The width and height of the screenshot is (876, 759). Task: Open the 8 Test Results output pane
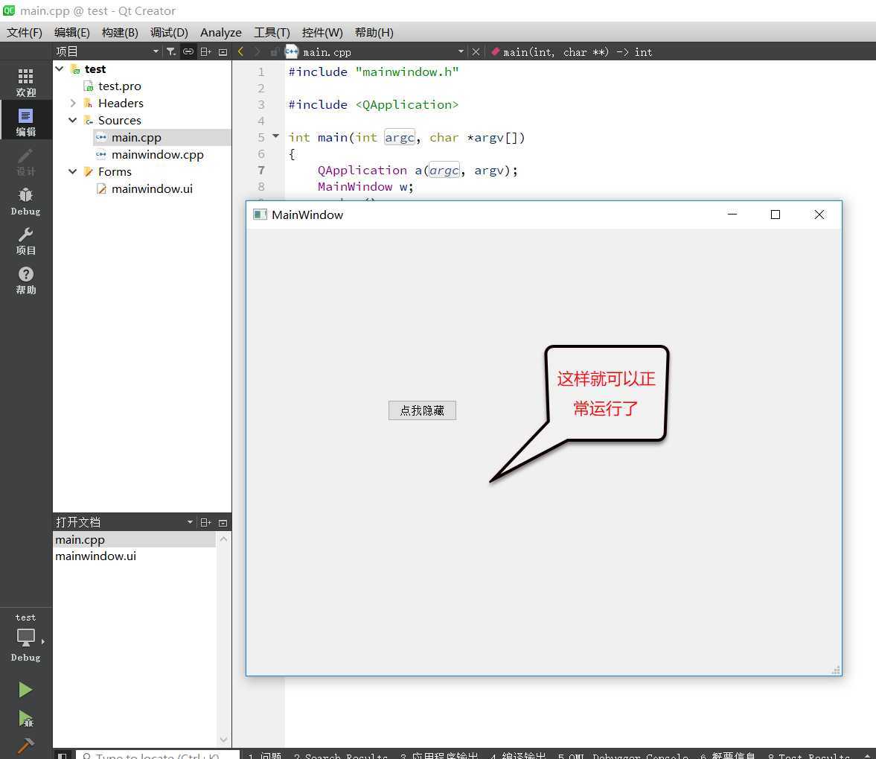click(808, 755)
